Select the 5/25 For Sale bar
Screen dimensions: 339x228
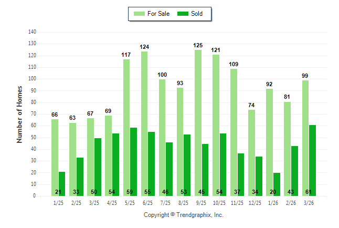click(x=126, y=128)
